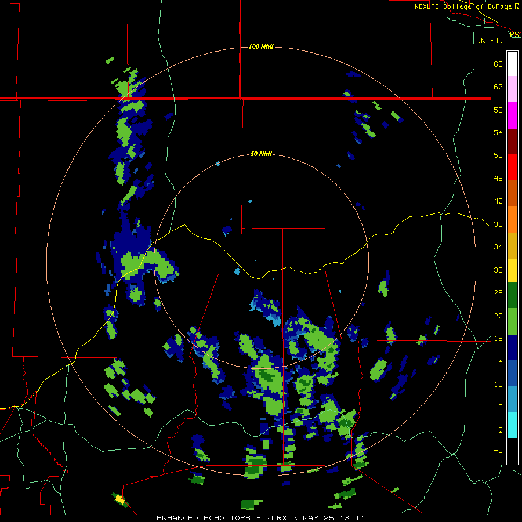Click the gold legend swatch

pyautogui.click(x=512, y=245)
